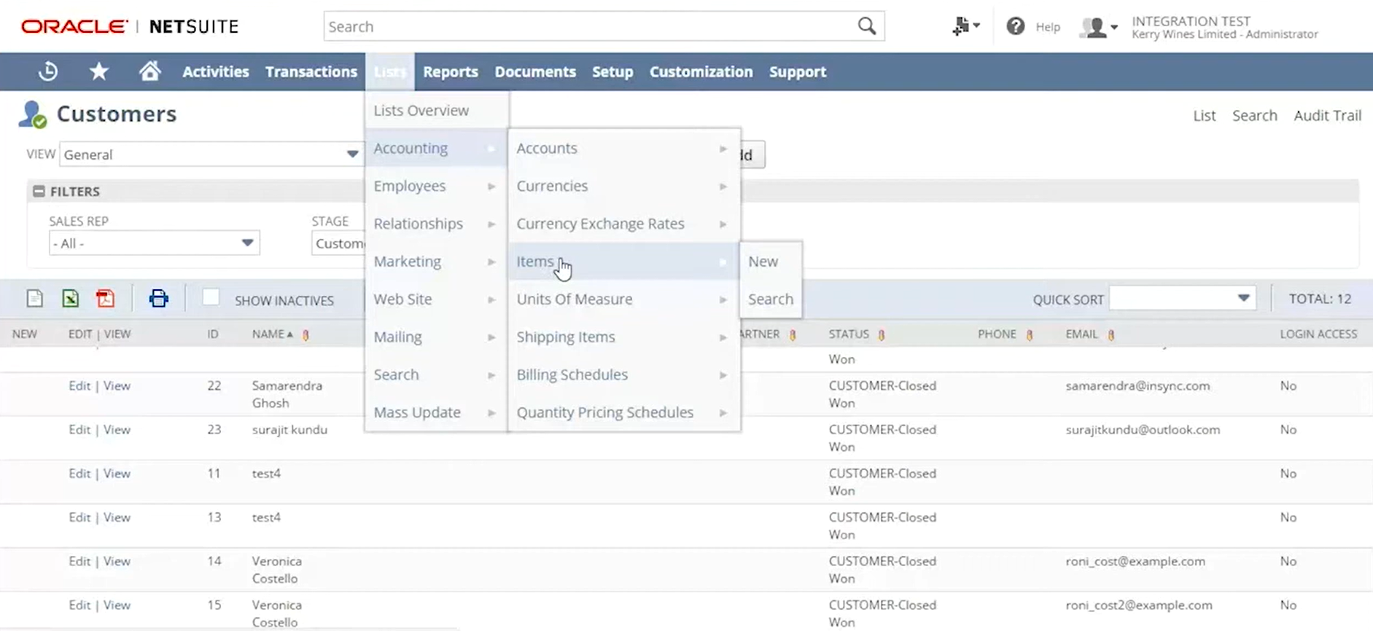View customer surajit kundu
Image resolution: width=1373 pixels, height=631 pixels.
pos(117,429)
